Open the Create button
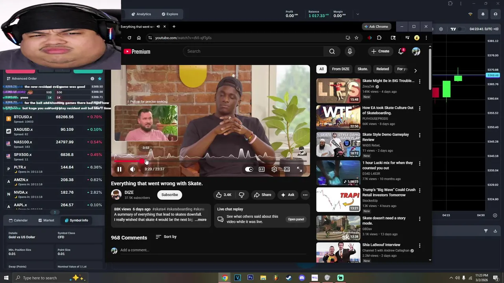This screenshot has width=504, height=283. click(380, 51)
